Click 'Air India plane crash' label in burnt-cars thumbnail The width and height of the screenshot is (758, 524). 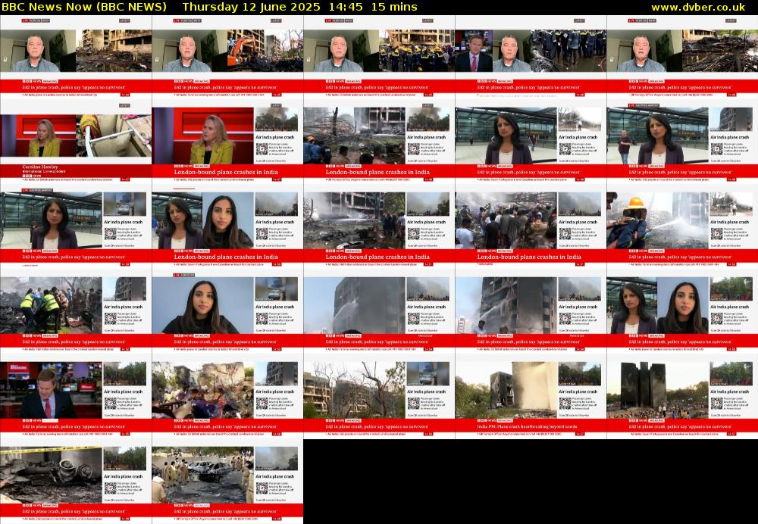(275, 476)
